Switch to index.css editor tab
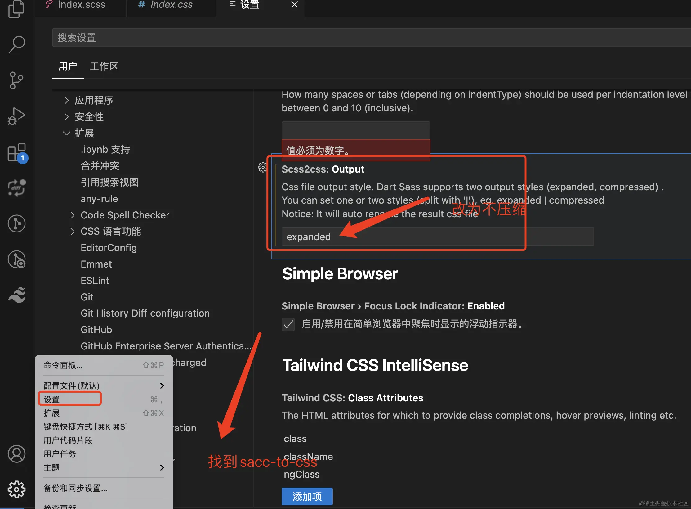Viewport: 691px width, 509px height. point(171,5)
